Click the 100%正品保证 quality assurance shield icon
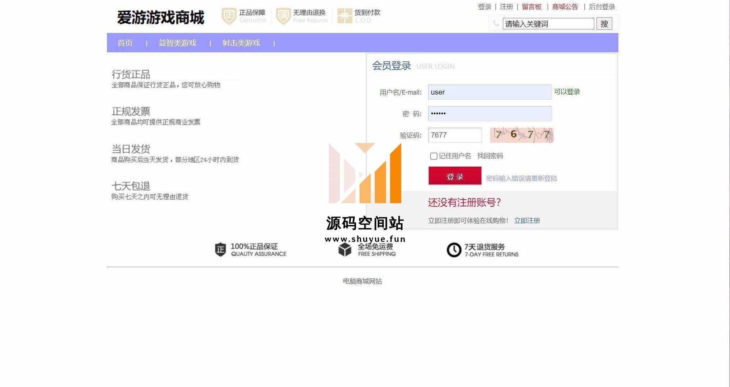This screenshot has width=730, height=387. (x=220, y=249)
